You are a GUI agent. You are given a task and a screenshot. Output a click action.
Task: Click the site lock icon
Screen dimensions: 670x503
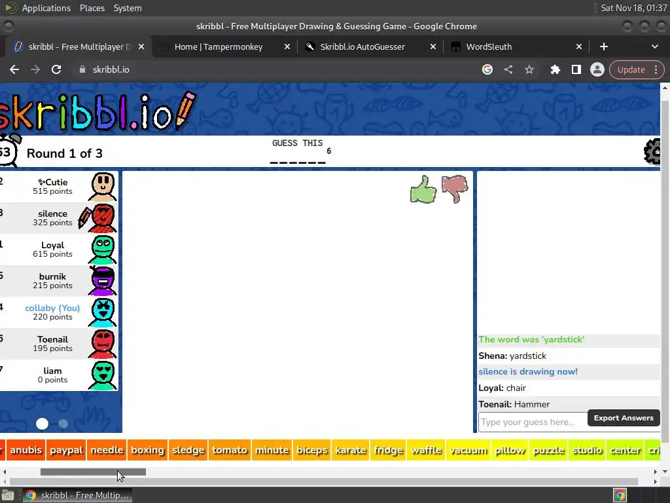[82, 69]
